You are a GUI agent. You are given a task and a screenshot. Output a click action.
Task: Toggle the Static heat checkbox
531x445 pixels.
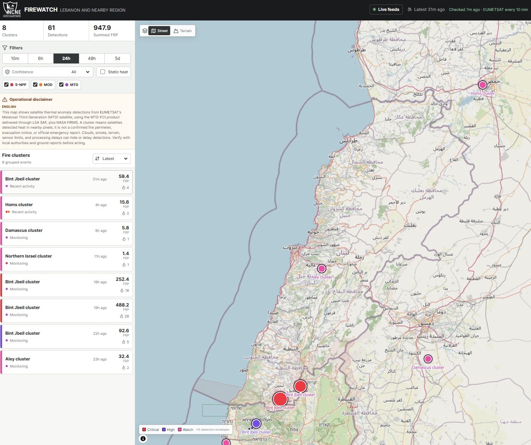click(x=103, y=72)
